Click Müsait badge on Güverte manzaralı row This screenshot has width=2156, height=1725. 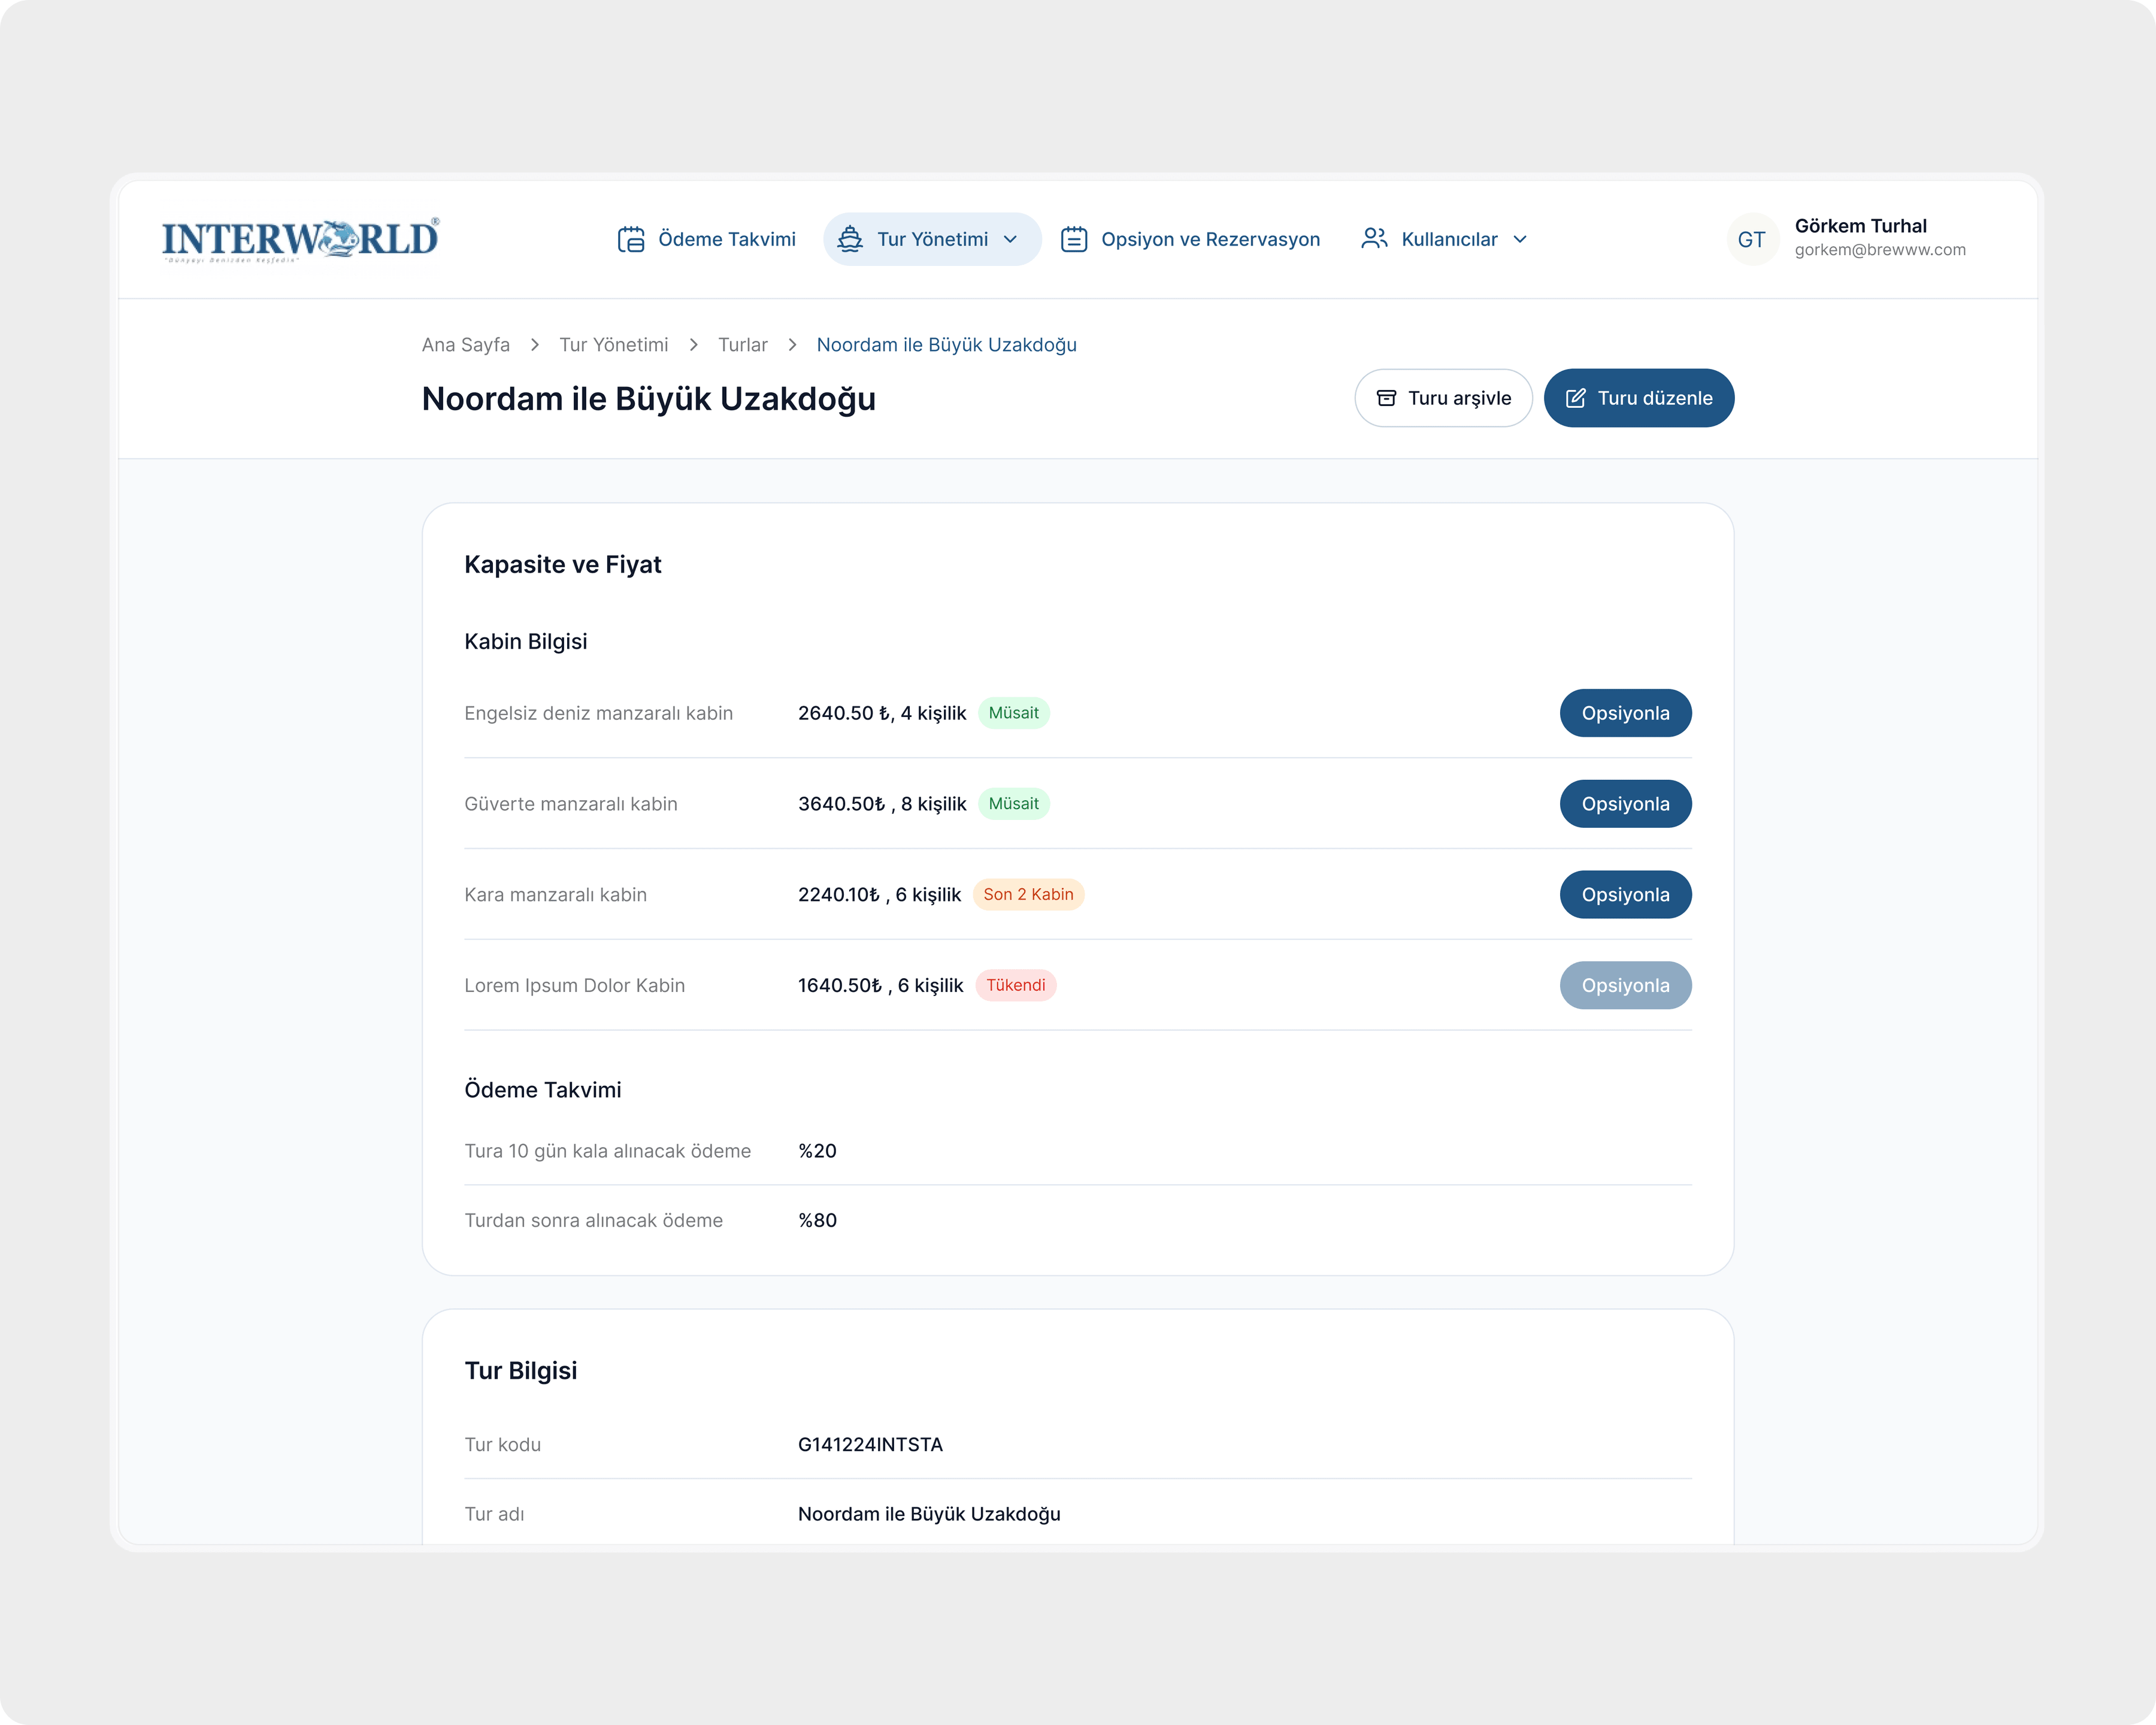(1014, 804)
